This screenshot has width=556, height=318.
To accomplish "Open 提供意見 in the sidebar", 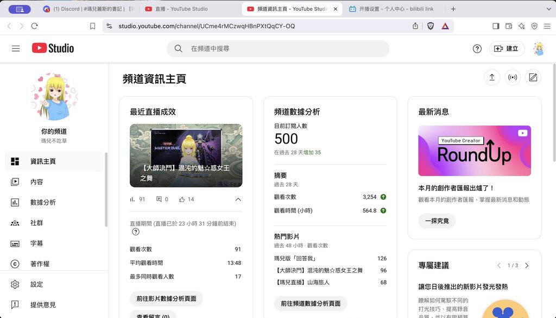I will 54,305.
